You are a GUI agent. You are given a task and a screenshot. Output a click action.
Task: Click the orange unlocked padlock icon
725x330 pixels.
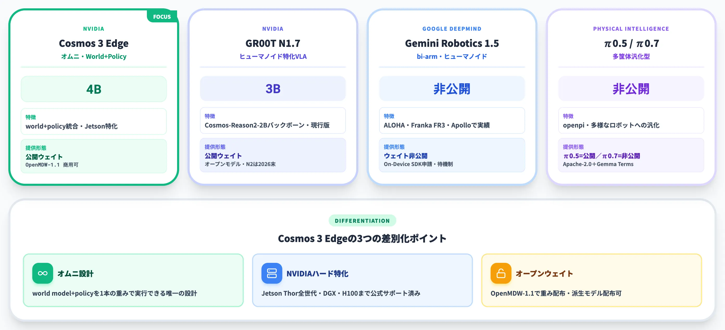pyautogui.click(x=501, y=273)
